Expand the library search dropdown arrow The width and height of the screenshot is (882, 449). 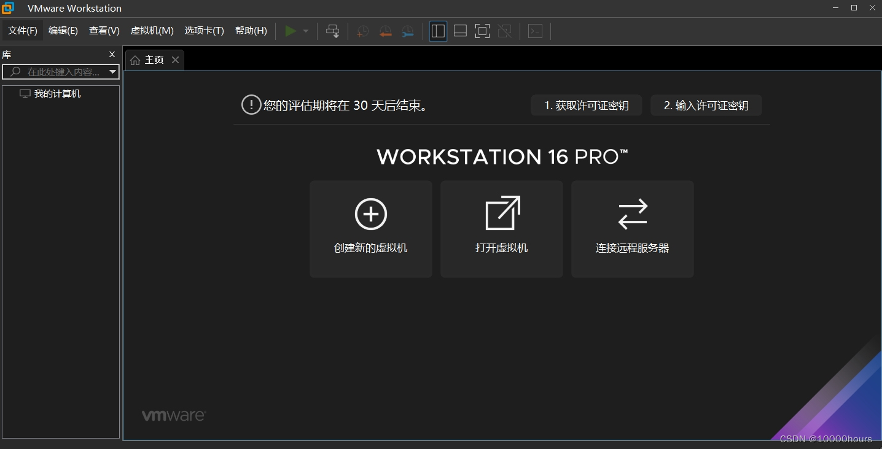113,72
